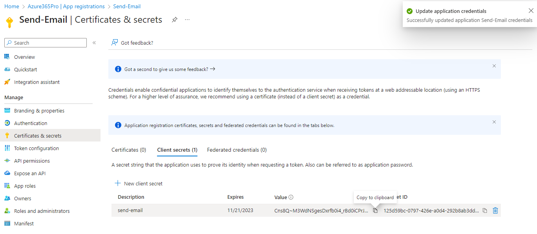This screenshot has height=234, width=537.
Task: Click the Roles and administrators icon
Action: tap(7, 211)
